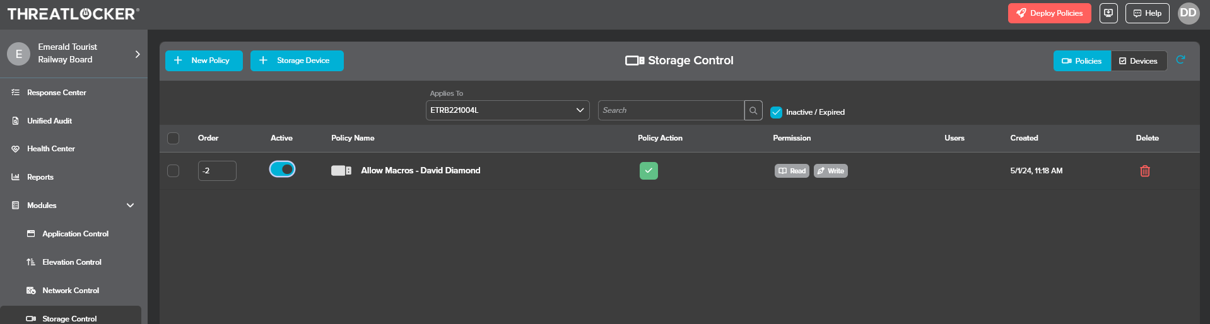This screenshot has height=324, width=1210.
Task: Toggle the Active switch for Allow Macros policy
Action: [x=282, y=169]
